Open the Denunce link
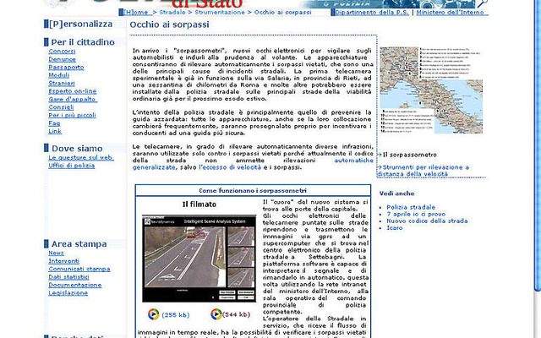This screenshot has width=541, height=338. (62, 59)
